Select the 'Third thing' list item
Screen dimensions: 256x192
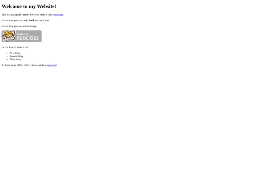pos(16,59)
